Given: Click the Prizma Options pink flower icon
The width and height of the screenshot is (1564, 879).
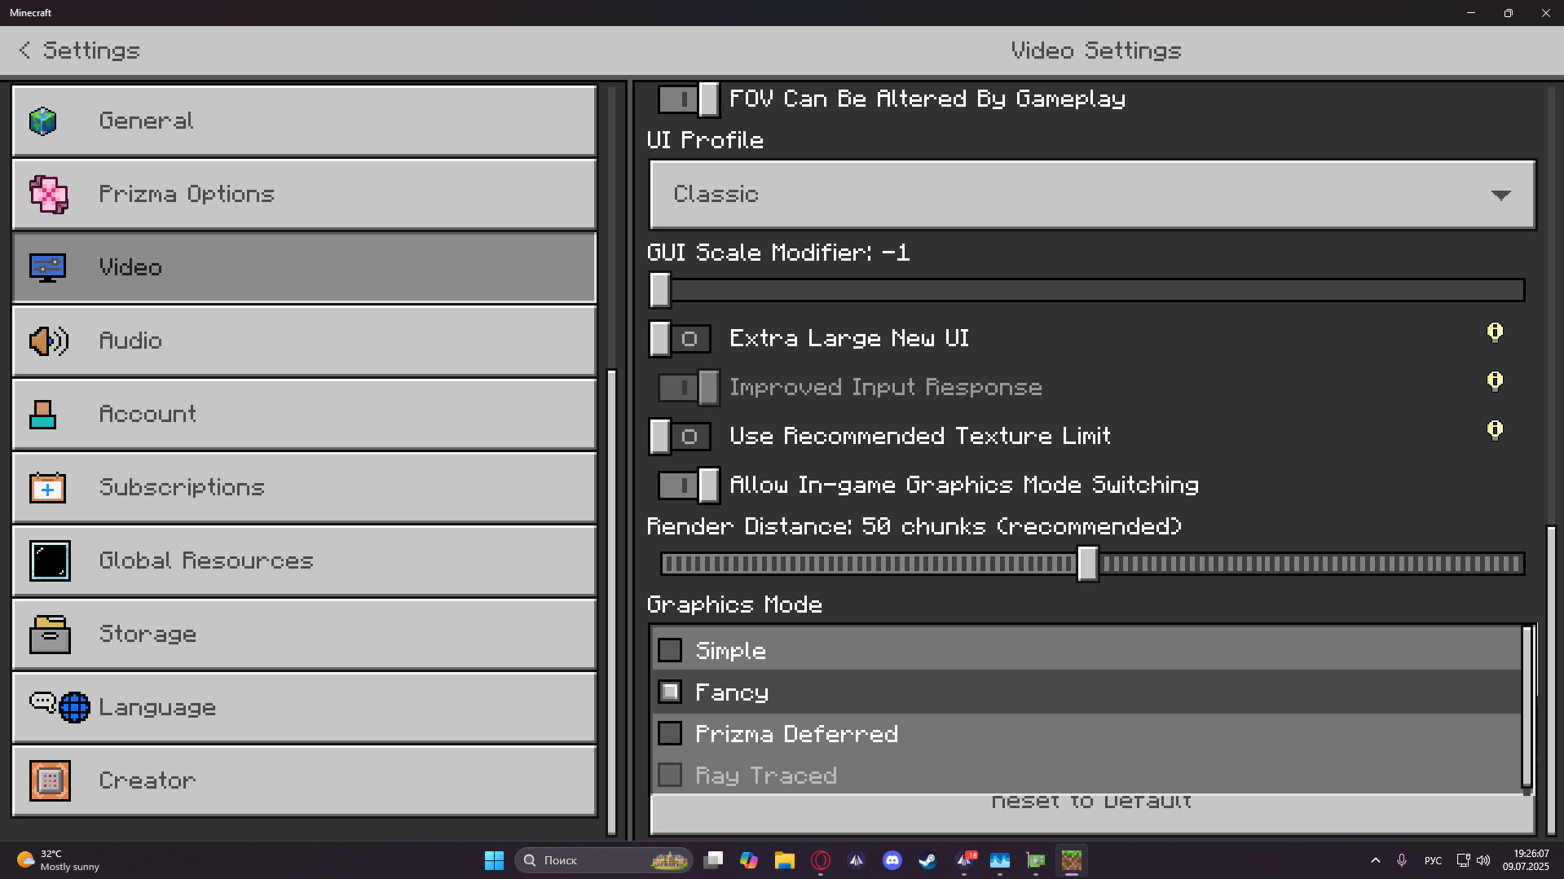Looking at the screenshot, I should click(49, 194).
